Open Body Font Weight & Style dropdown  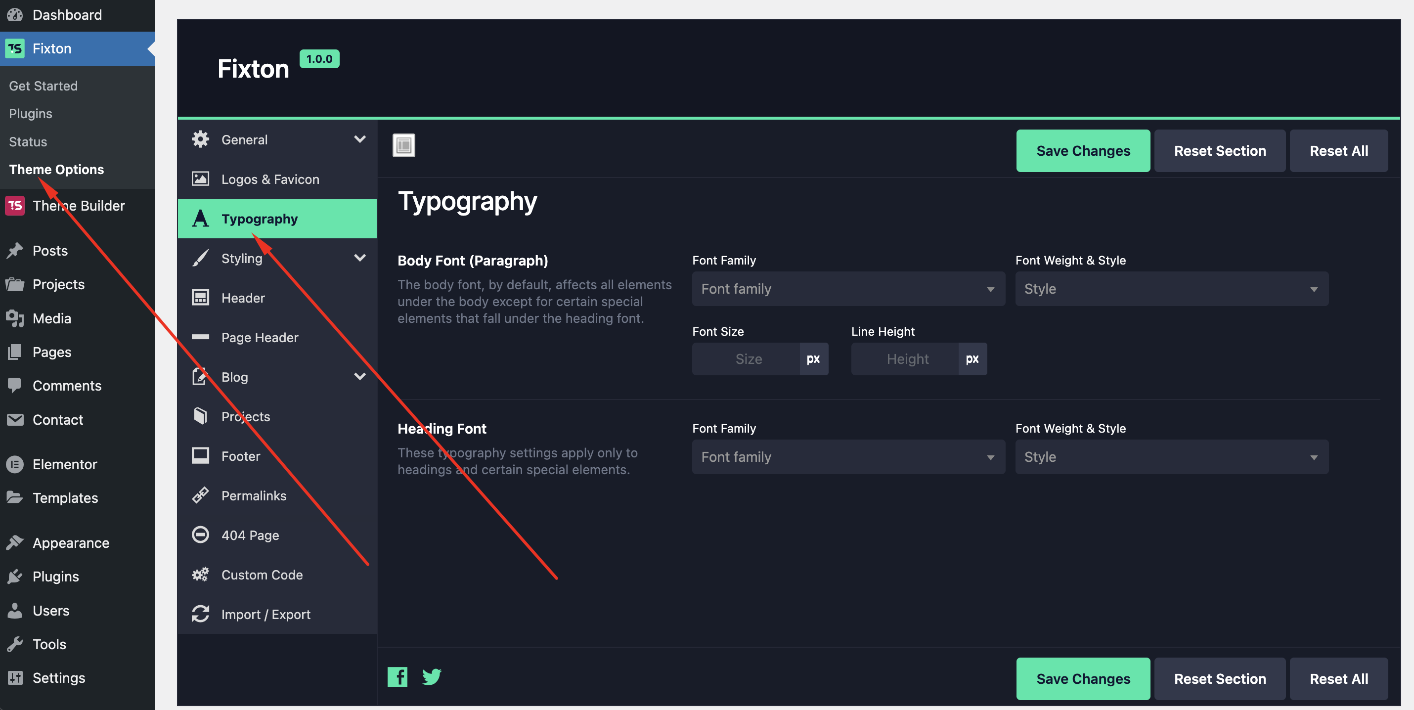pyautogui.click(x=1171, y=289)
